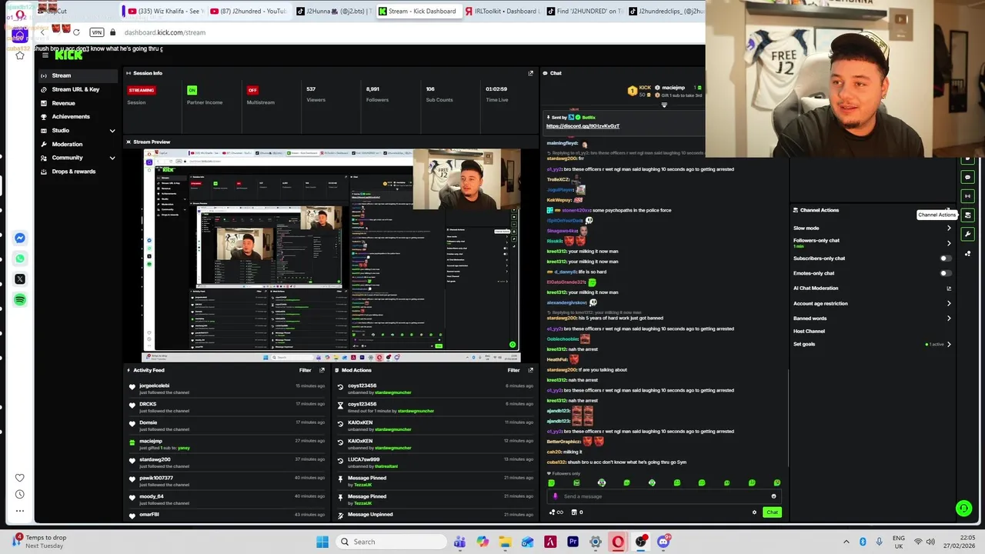Reload the dashboard page
The width and height of the screenshot is (985, 554).
76,32
